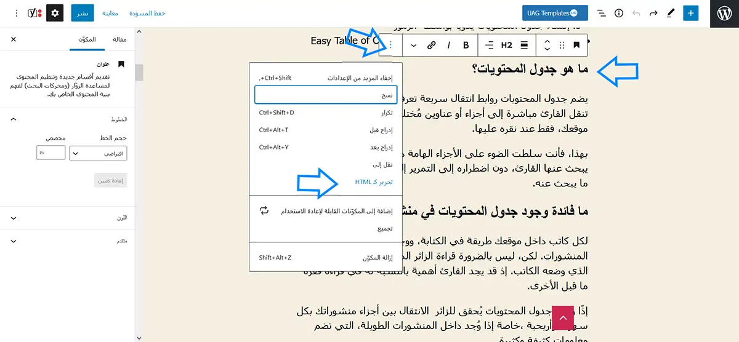
Task: Change heading level via H2 button
Action: pyautogui.click(x=506, y=45)
